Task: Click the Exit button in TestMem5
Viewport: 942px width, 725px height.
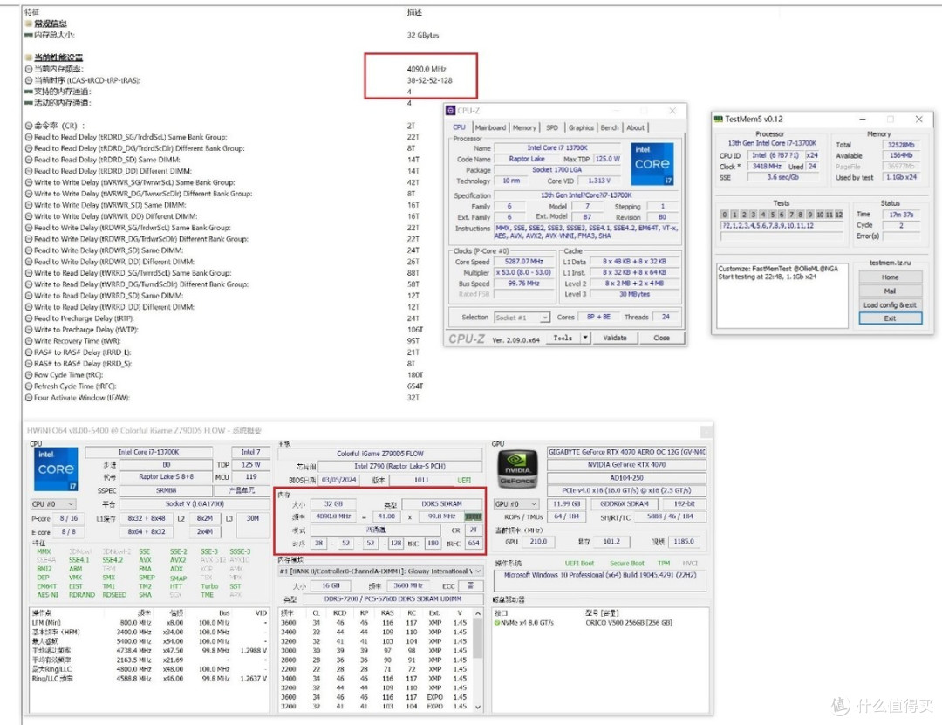Action: [891, 318]
